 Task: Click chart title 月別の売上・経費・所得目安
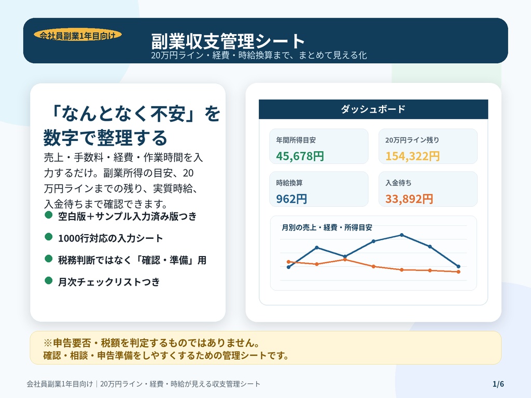pos(327,228)
